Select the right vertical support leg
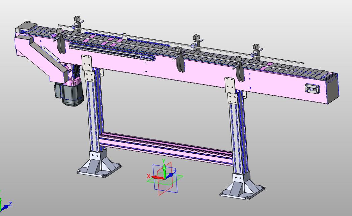352x216 pixels. click(x=238, y=132)
